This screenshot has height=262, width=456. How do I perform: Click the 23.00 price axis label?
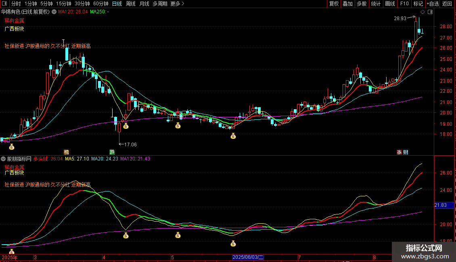[x=446, y=81]
